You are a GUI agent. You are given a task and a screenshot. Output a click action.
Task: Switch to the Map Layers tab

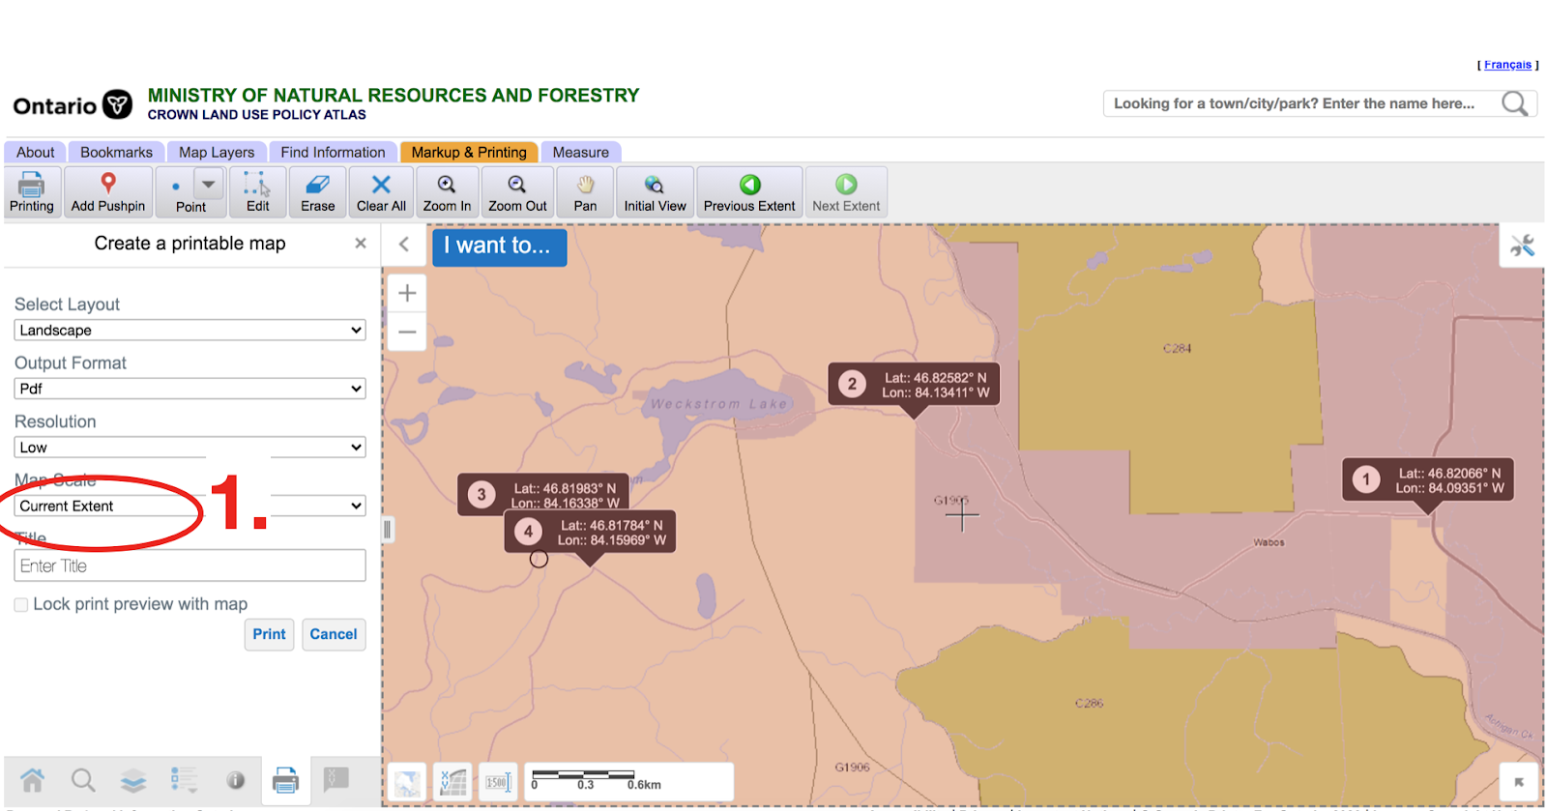217,153
